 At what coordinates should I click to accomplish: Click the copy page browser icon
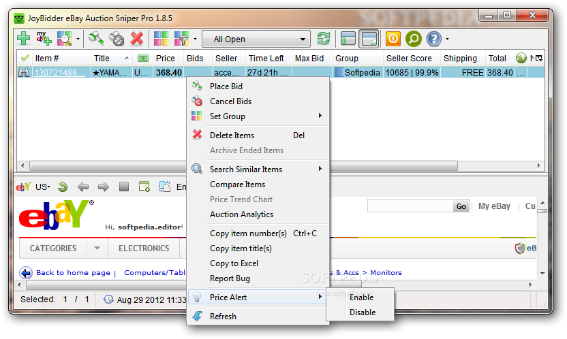click(x=165, y=187)
